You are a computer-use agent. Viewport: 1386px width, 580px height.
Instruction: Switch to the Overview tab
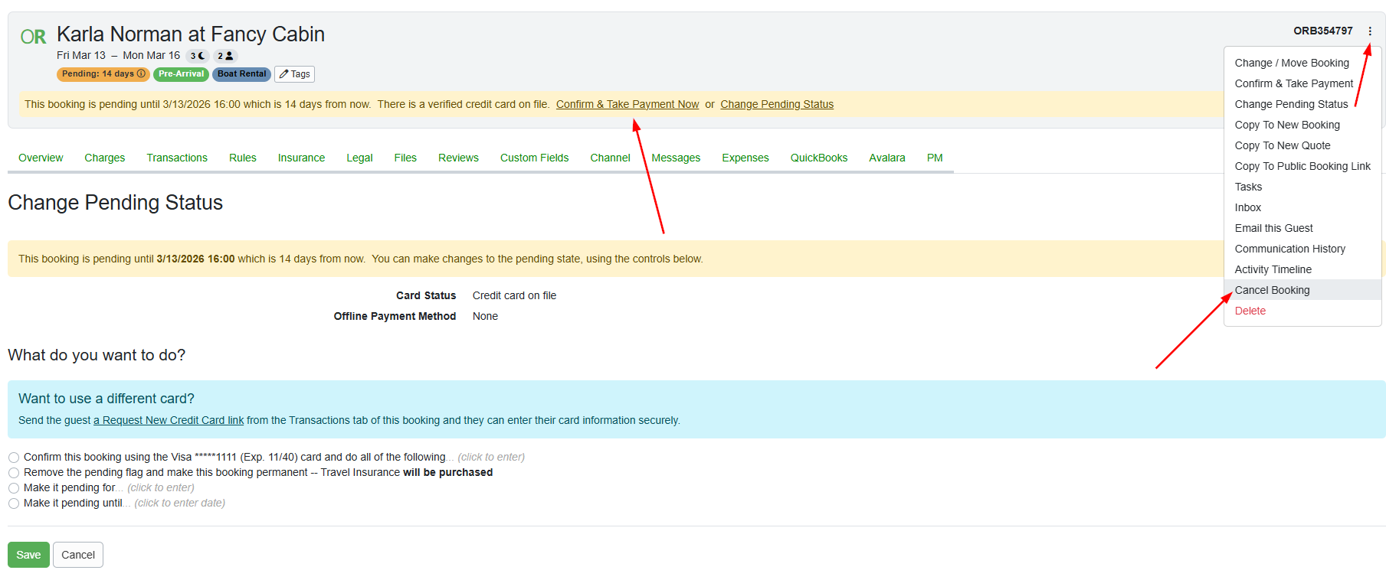coord(41,158)
